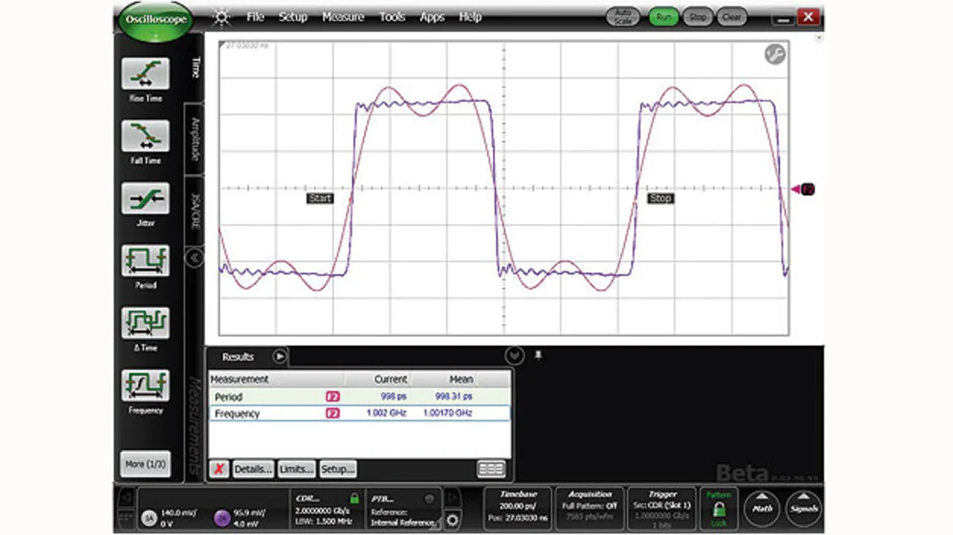The image size is (953, 535).
Task: Select the Rise Time measurement icon
Action: click(145, 74)
